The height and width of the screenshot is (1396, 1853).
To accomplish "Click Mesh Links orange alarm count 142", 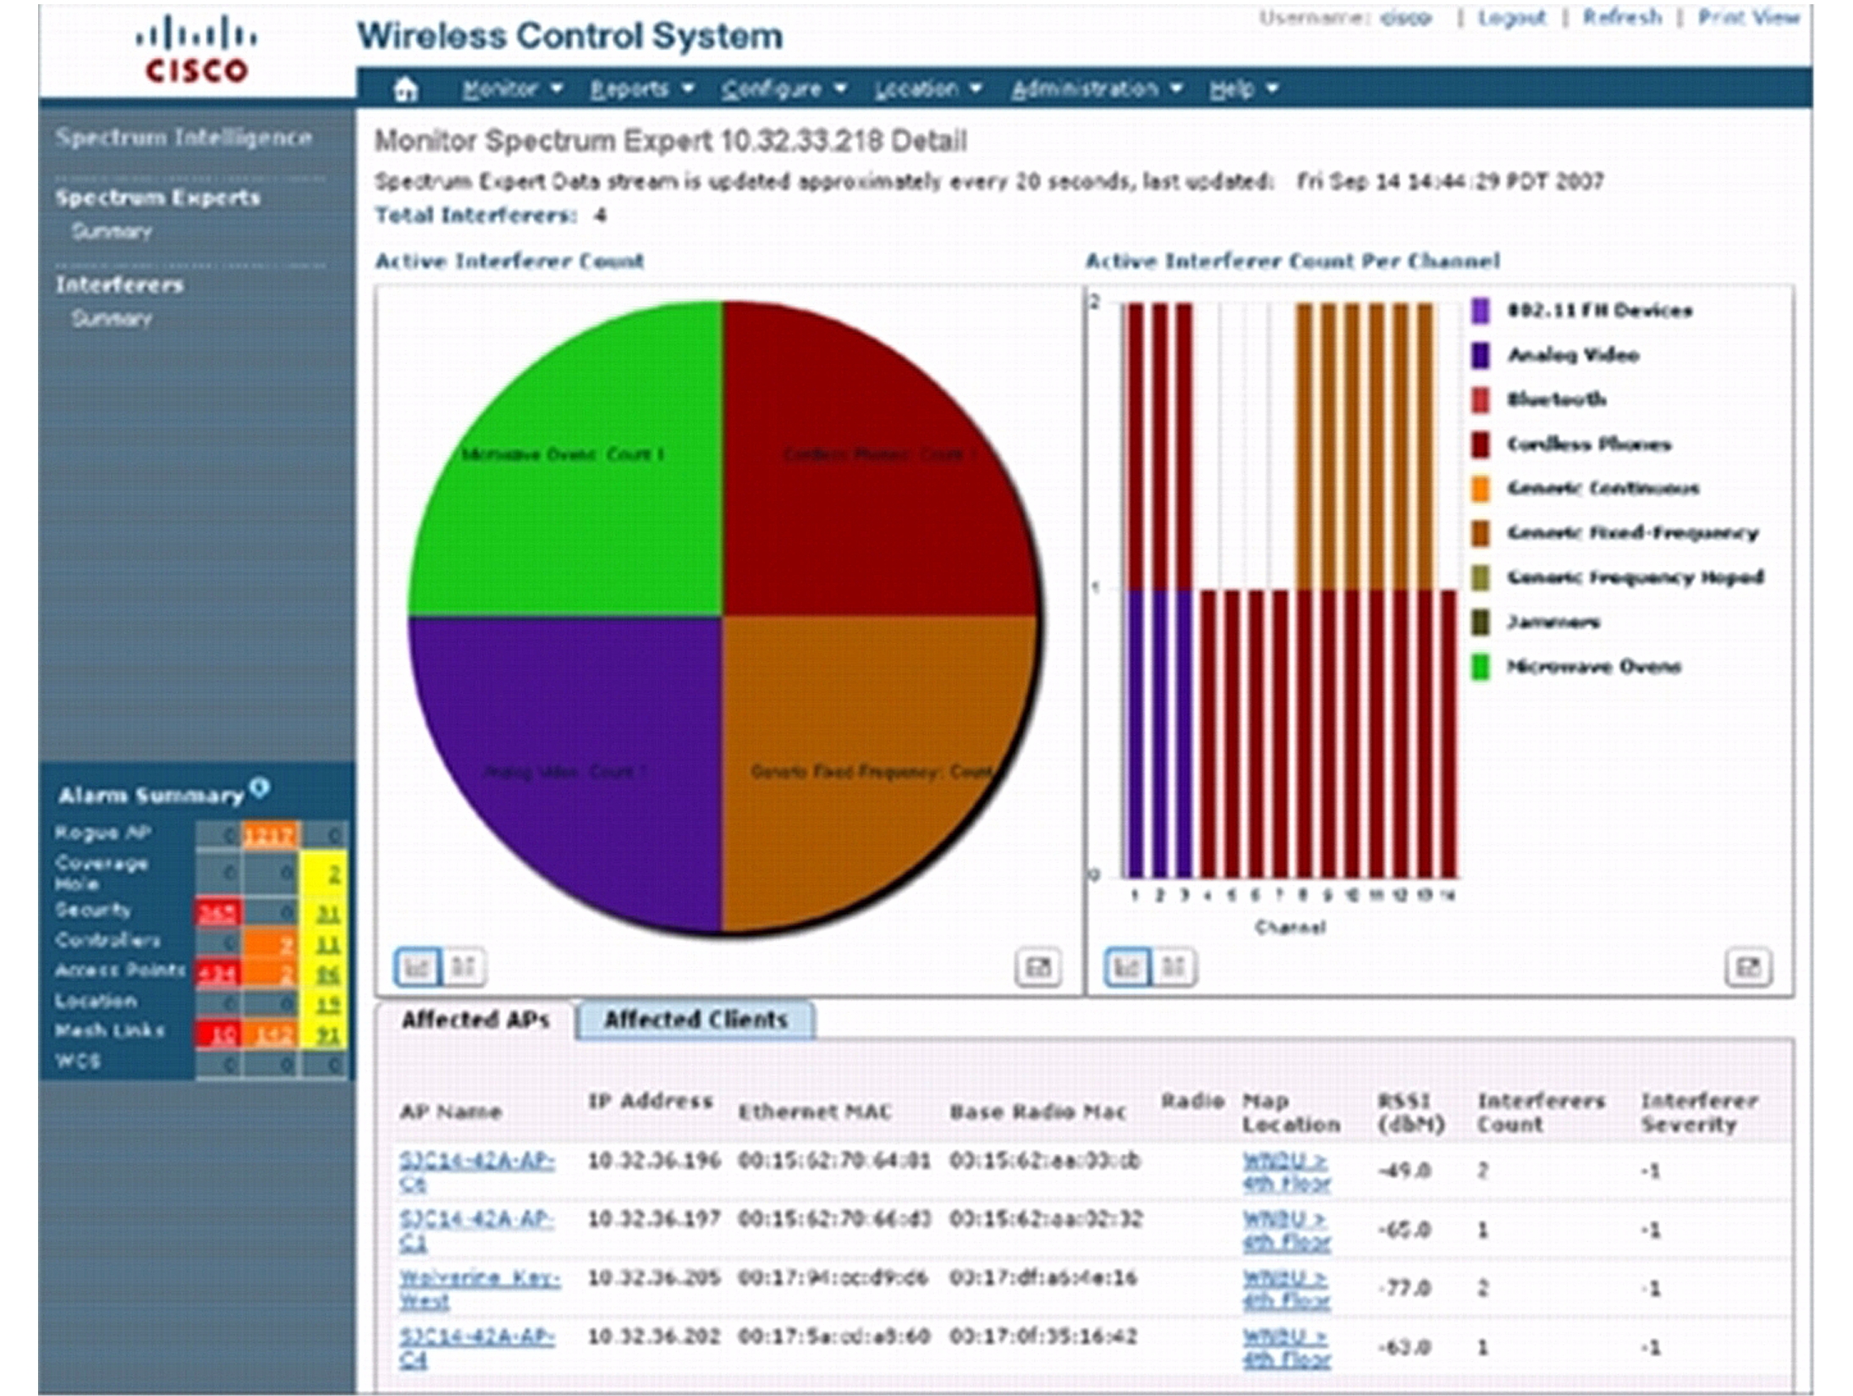I will 271,1035.
